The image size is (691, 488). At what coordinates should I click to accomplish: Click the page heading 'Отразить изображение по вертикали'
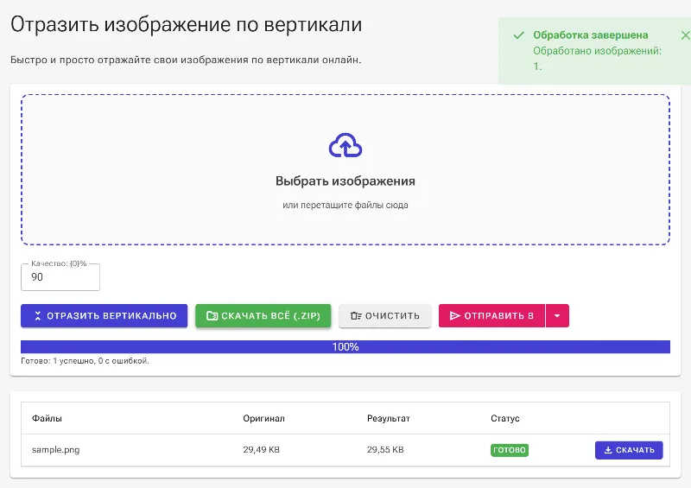point(186,25)
